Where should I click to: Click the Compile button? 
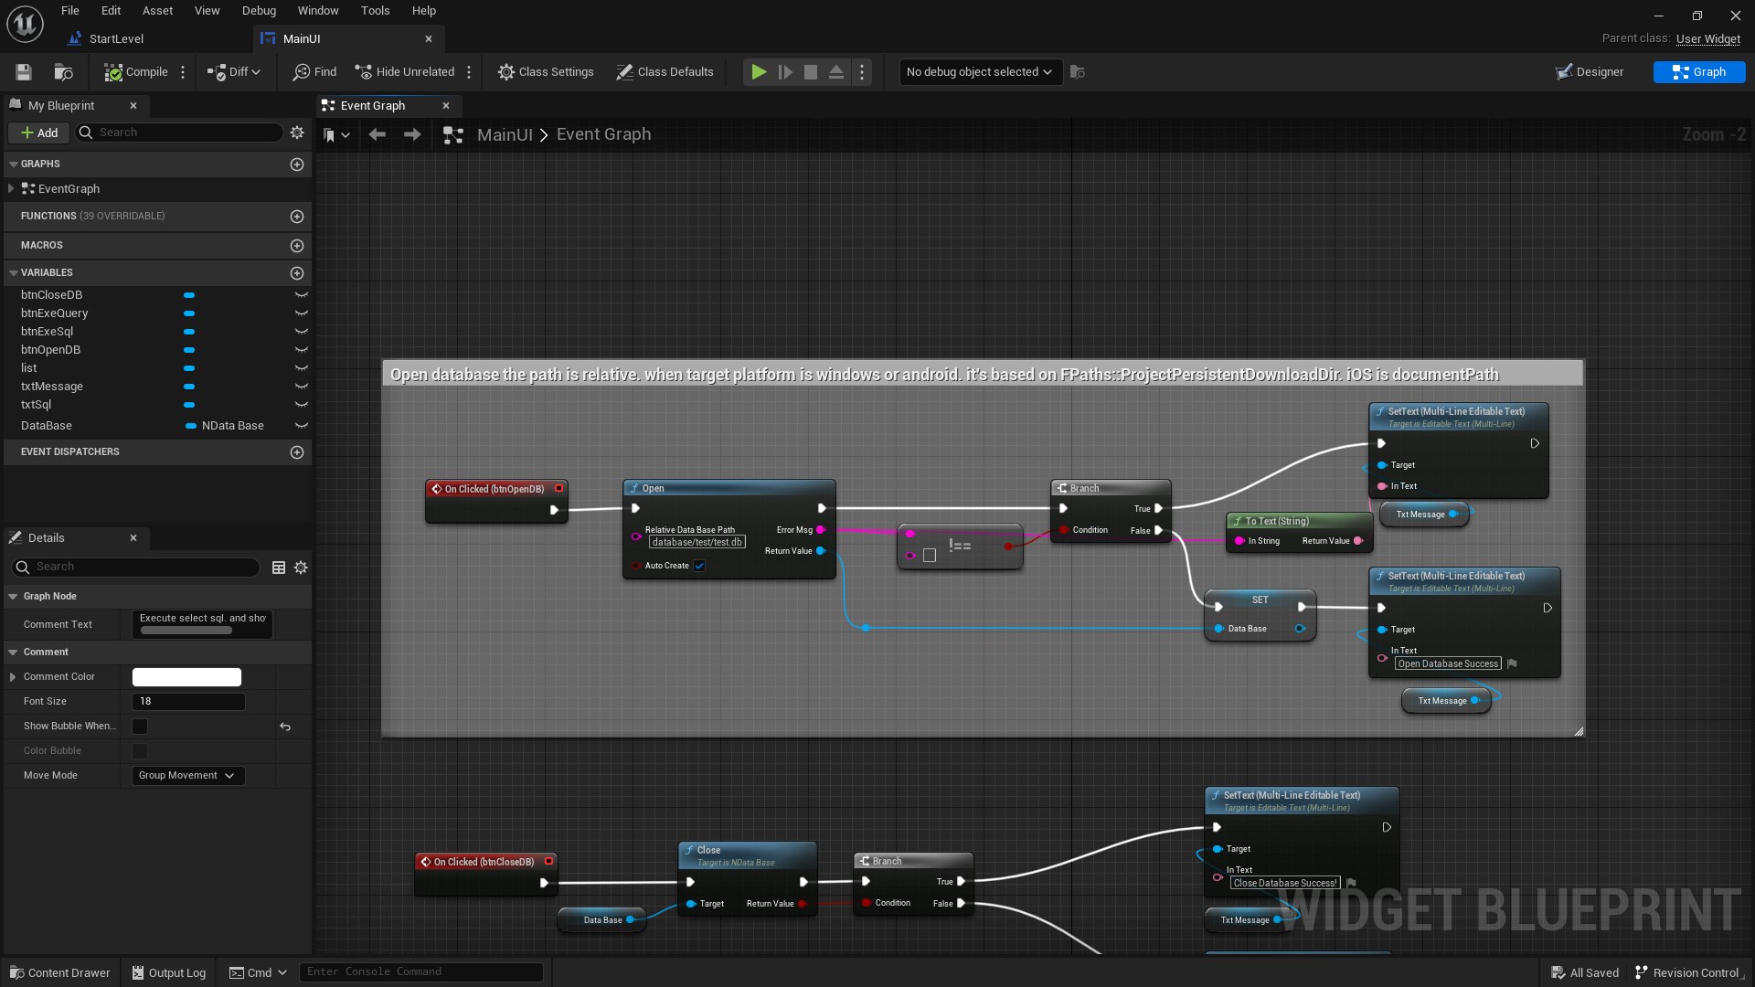click(136, 72)
